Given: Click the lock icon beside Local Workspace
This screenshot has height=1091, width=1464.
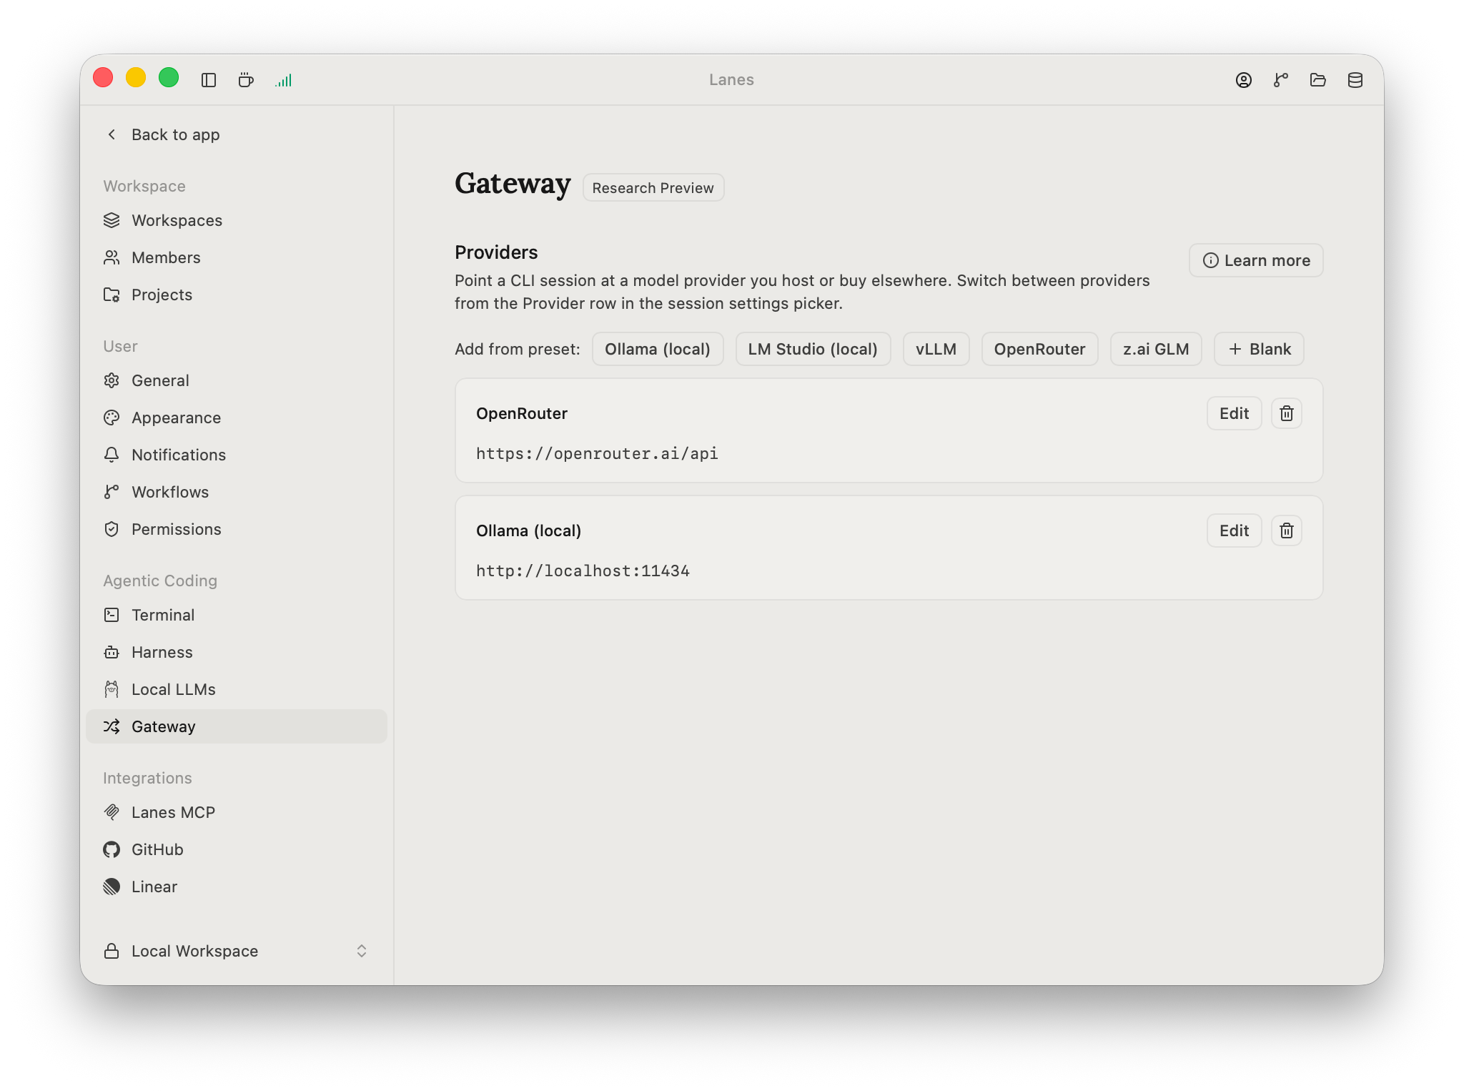Looking at the screenshot, I should pyautogui.click(x=112, y=951).
